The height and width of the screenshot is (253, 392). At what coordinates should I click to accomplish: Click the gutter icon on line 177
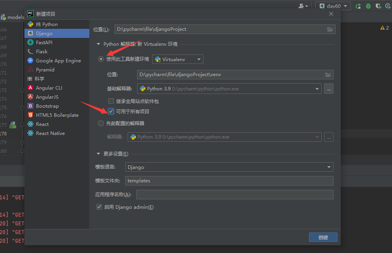13,125
